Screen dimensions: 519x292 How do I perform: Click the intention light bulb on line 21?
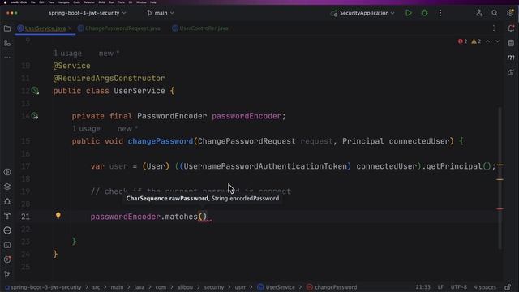[x=58, y=216]
